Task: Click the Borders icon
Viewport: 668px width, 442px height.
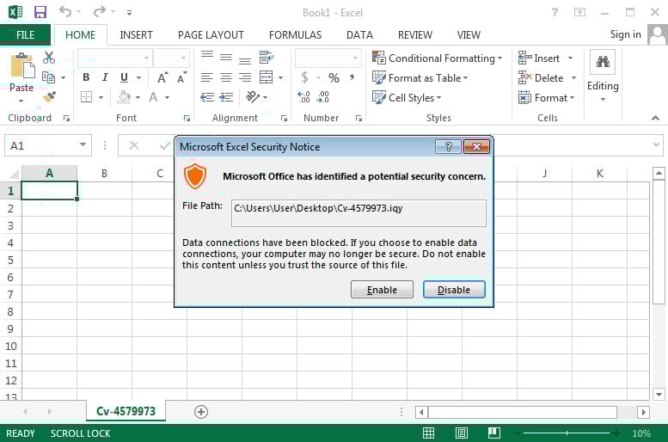Action: pyautogui.click(x=87, y=97)
